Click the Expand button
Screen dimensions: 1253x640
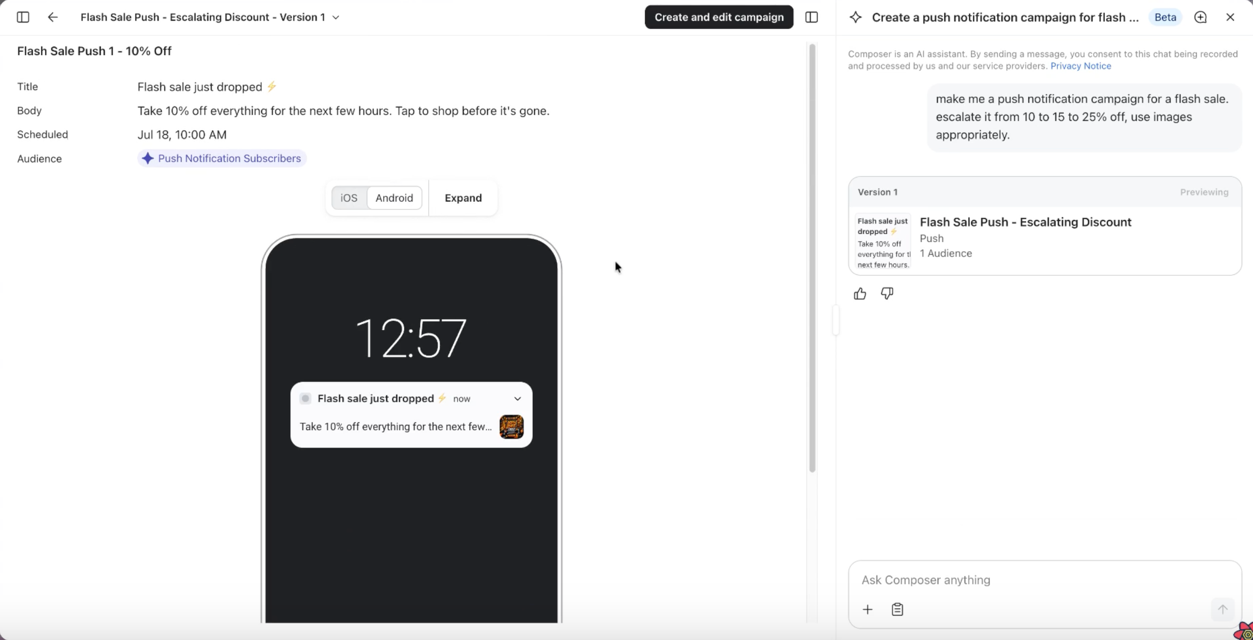point(463,198)
